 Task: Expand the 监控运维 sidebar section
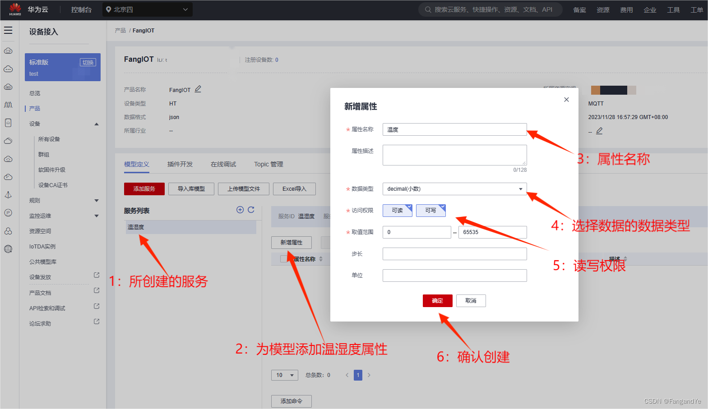(x=97, y=216)
